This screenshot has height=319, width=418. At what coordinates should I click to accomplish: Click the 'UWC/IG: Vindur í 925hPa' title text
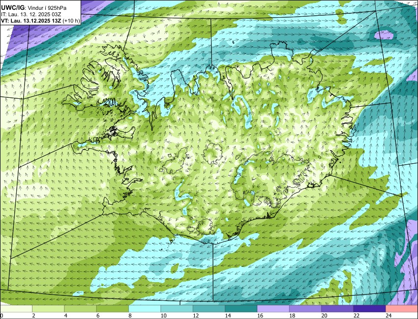click(33, 8)
